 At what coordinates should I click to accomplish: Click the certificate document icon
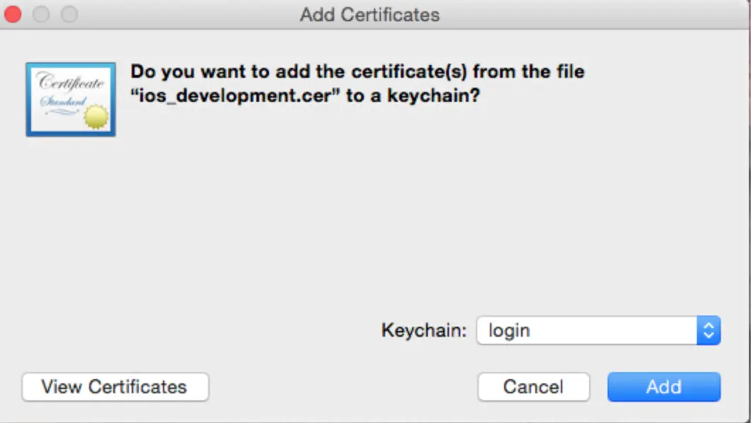70,99
